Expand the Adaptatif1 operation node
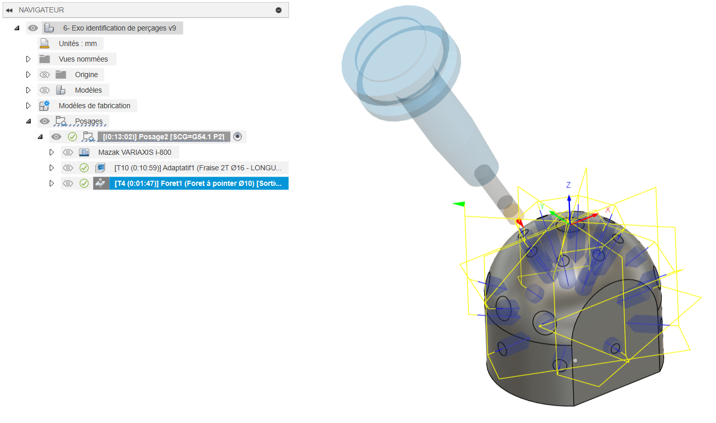Screen dimensions: 716x423 click(51, 168)
